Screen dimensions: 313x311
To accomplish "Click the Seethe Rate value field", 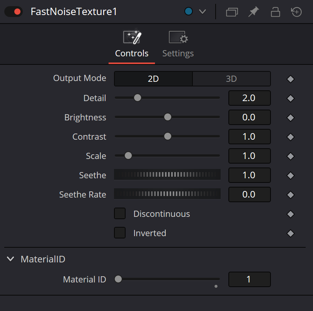I will tap(250, 194).
